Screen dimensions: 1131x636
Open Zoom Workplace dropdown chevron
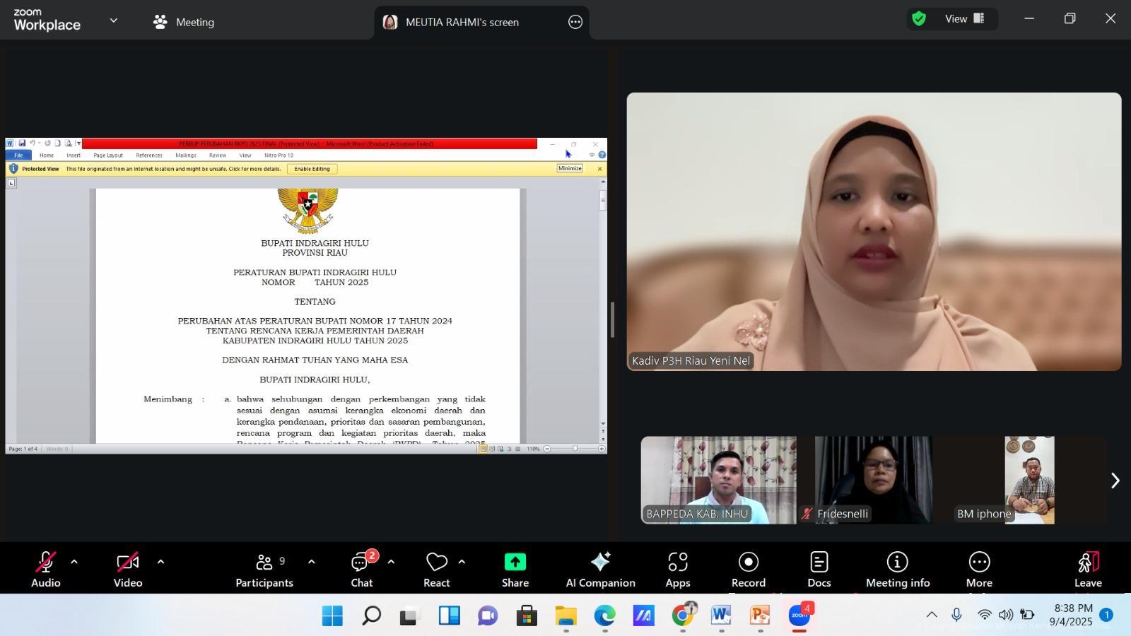pyautogui.click(x=113, y=21)
